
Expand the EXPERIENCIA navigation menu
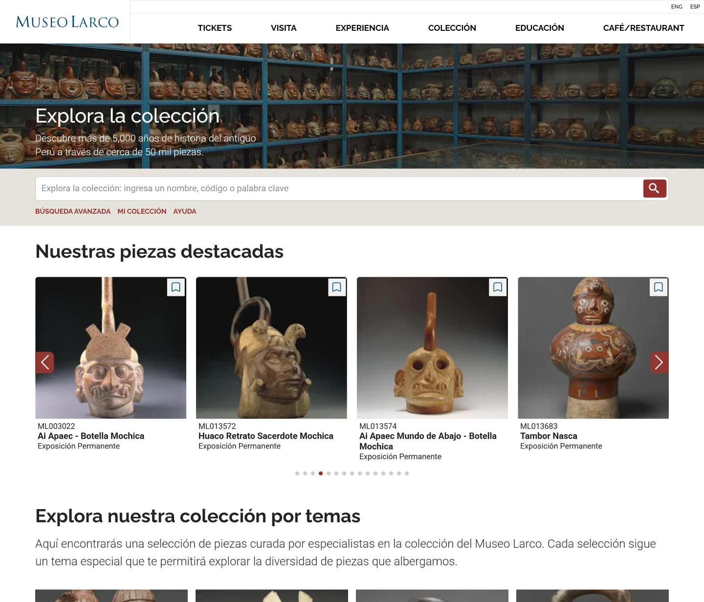362,28
